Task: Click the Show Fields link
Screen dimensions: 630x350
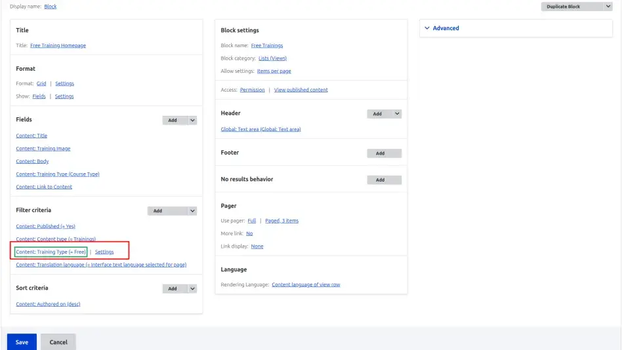Action: [x=39, y=96]
